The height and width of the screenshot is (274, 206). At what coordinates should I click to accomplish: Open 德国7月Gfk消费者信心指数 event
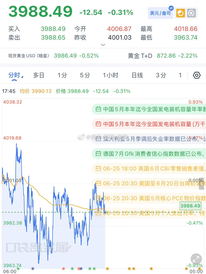click(149, 154)
